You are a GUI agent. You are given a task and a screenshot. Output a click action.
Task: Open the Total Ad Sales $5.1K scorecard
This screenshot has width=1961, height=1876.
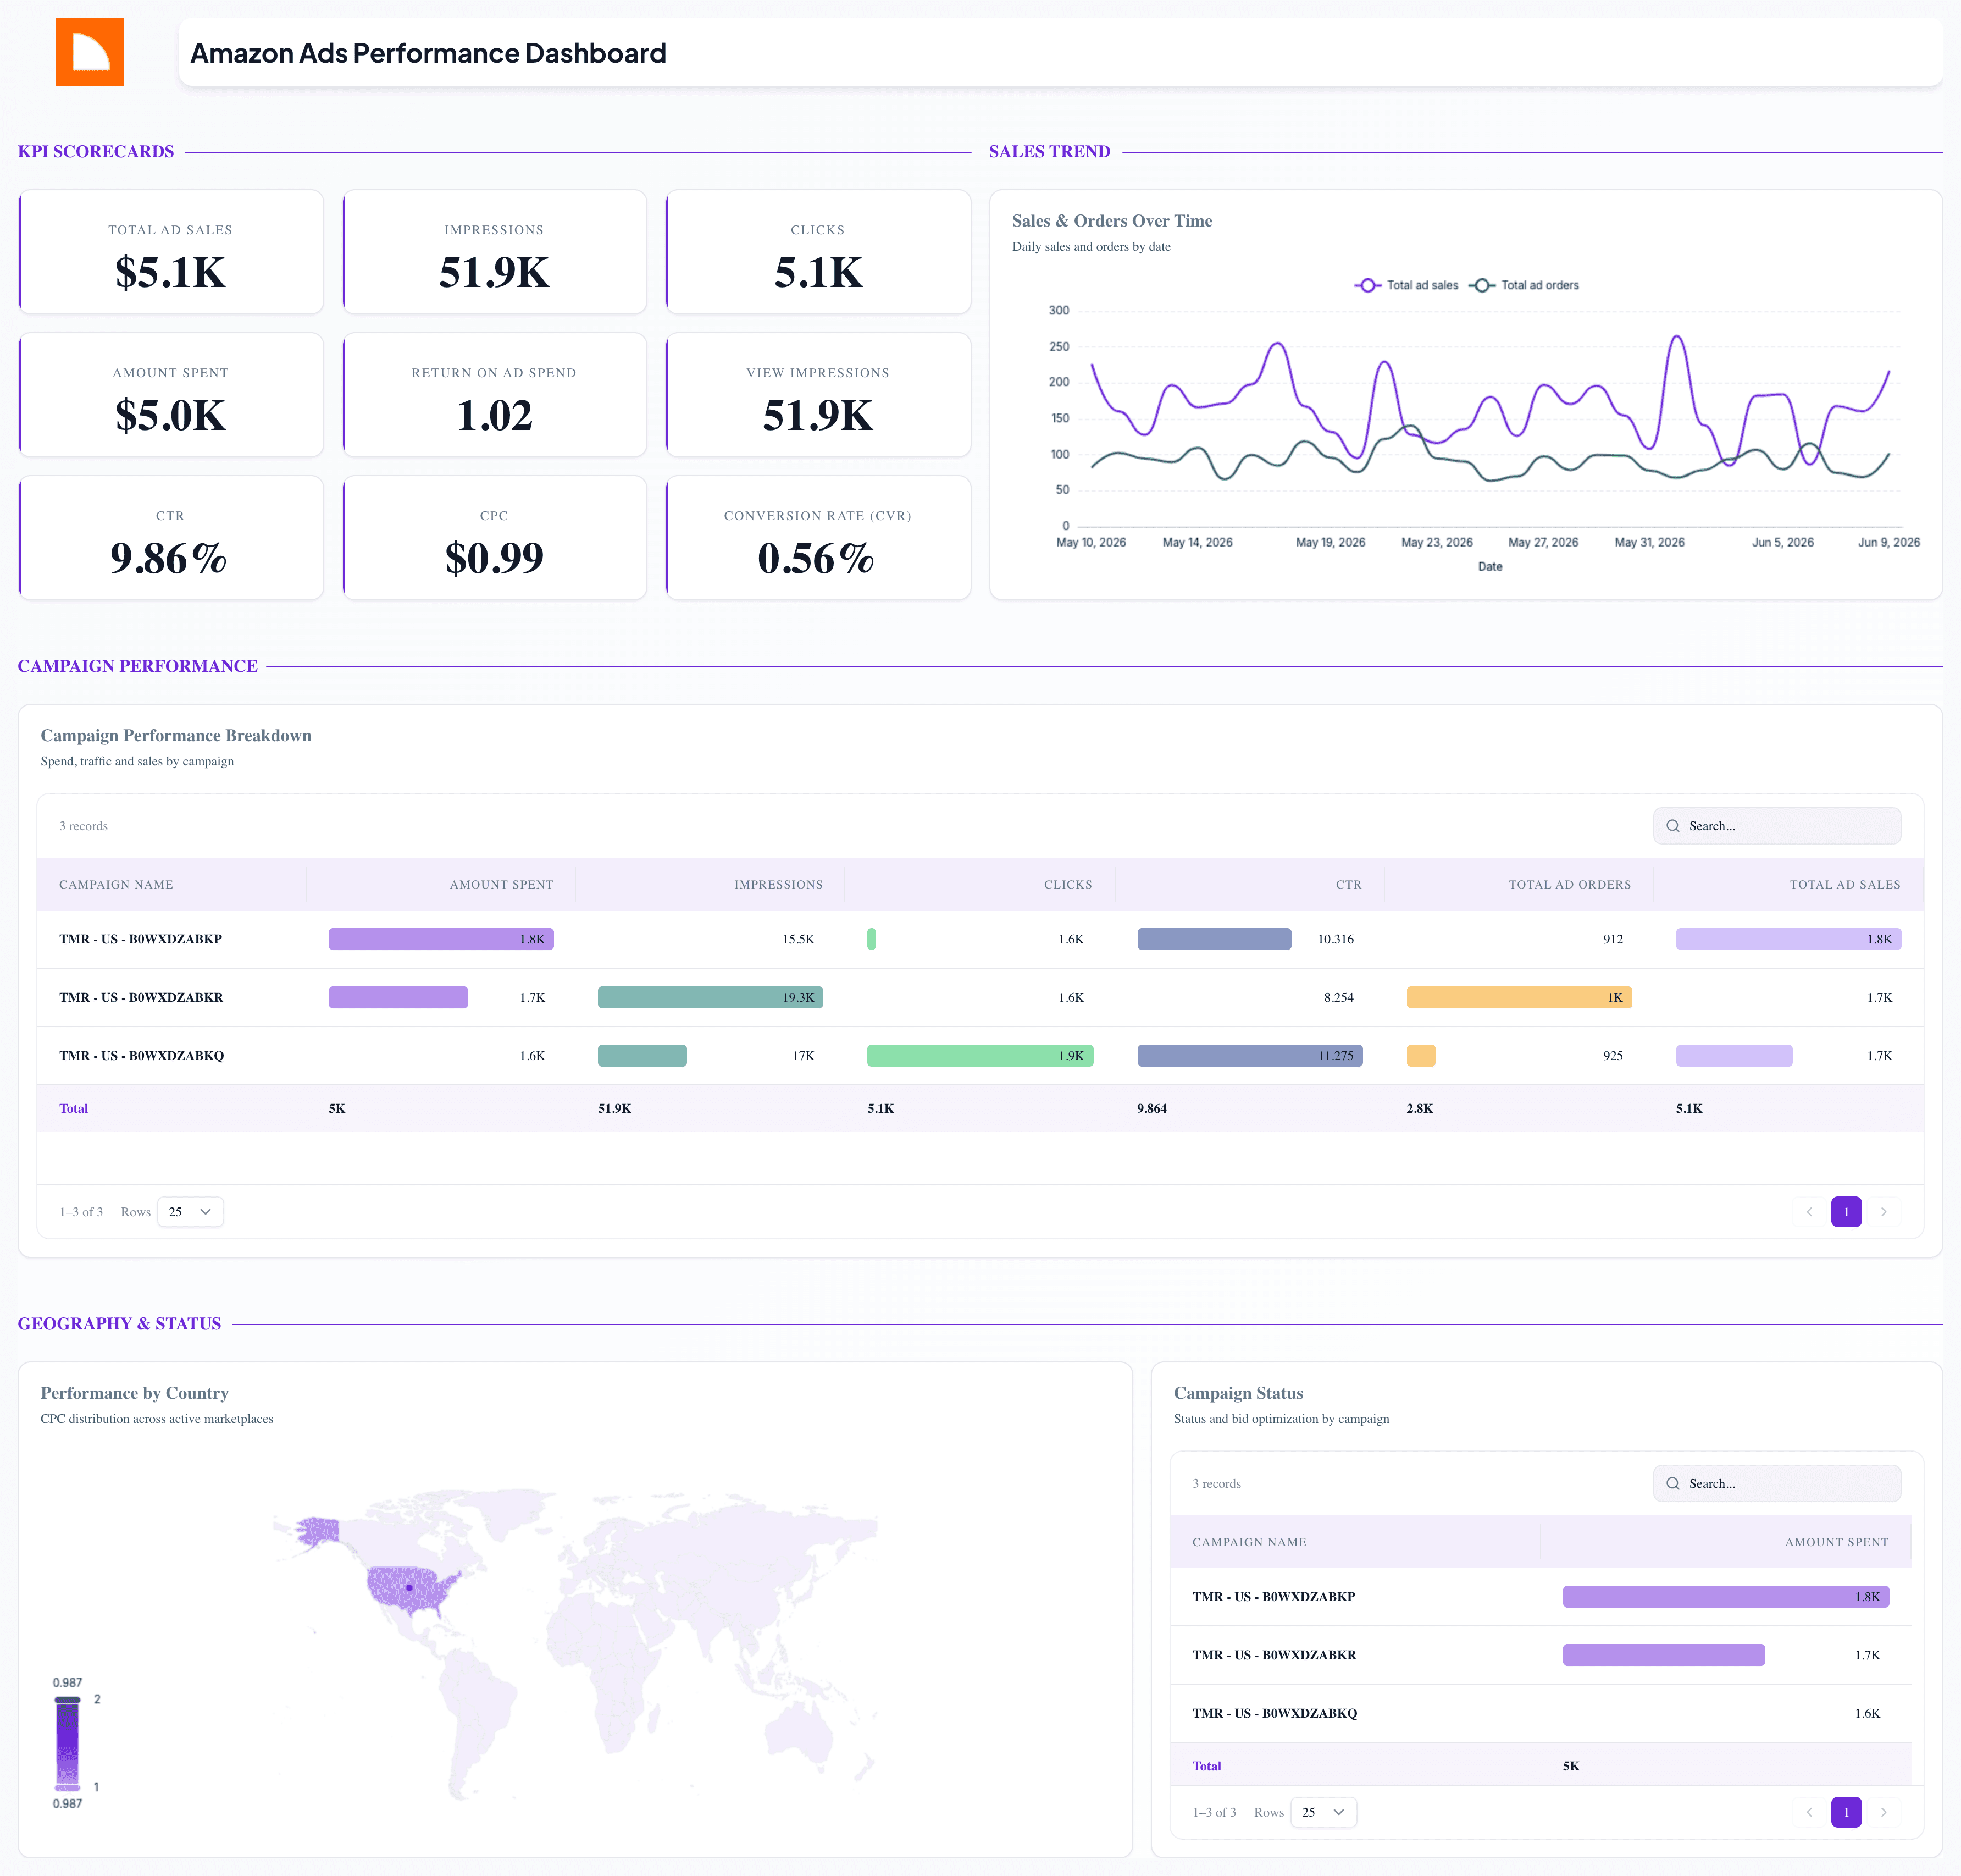pyautogui.click(x=171, y=252)
